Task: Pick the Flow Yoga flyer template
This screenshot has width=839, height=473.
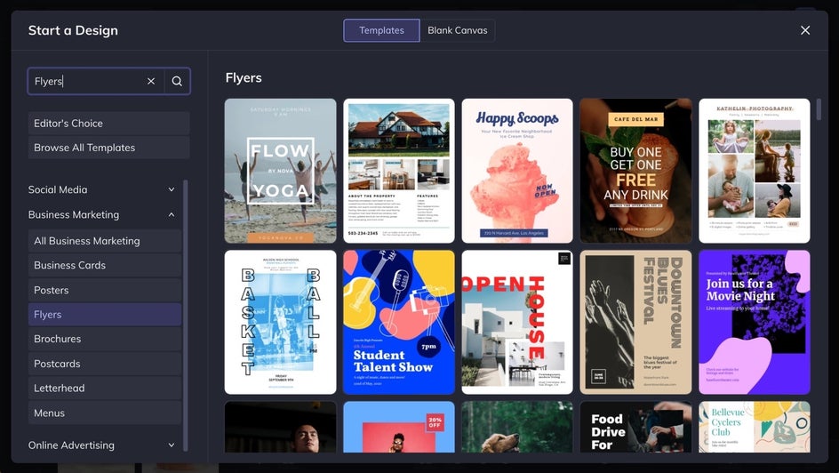Action: click(x=280, y=171)
